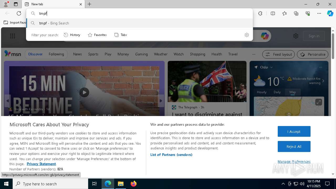This screenshot has height=189, width=336.
Task: Open Collections toolbar icon
Action: (296, 13)
